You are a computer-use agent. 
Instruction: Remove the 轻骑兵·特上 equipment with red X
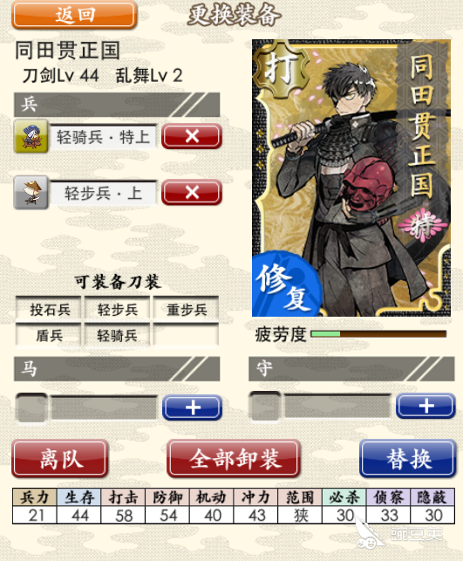192,136
